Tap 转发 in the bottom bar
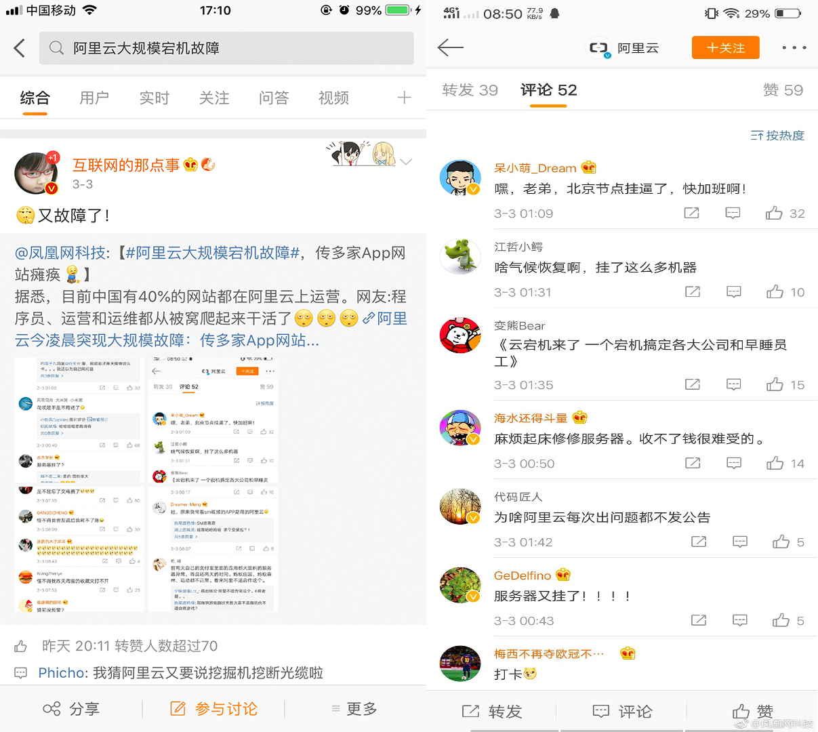The image size is (818, 732). pos(492,712)
